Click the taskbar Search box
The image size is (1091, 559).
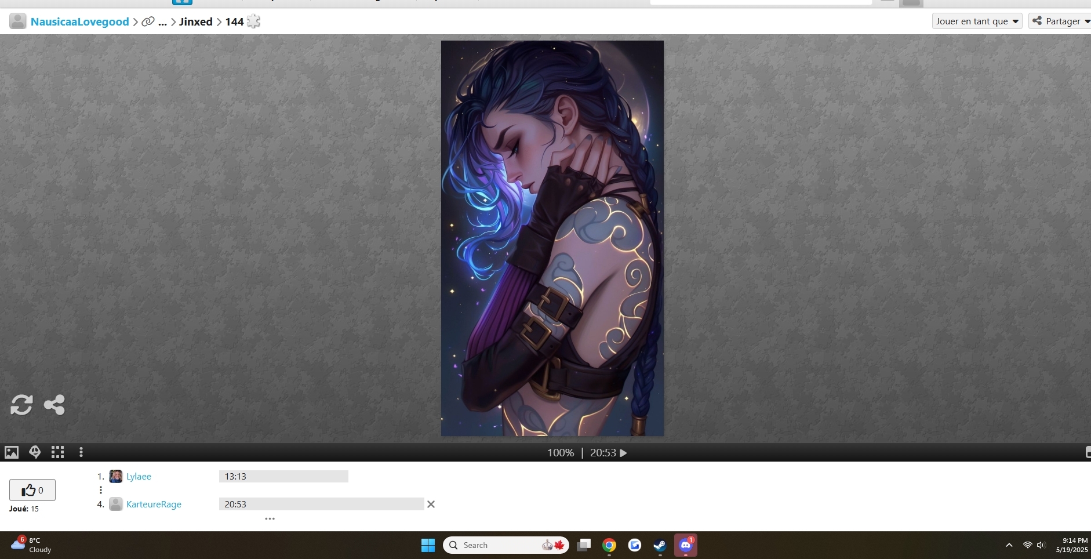click(506, 545)
